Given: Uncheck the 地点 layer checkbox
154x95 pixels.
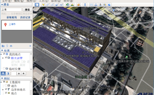Looking at the screenshot, I should (6, 93).
